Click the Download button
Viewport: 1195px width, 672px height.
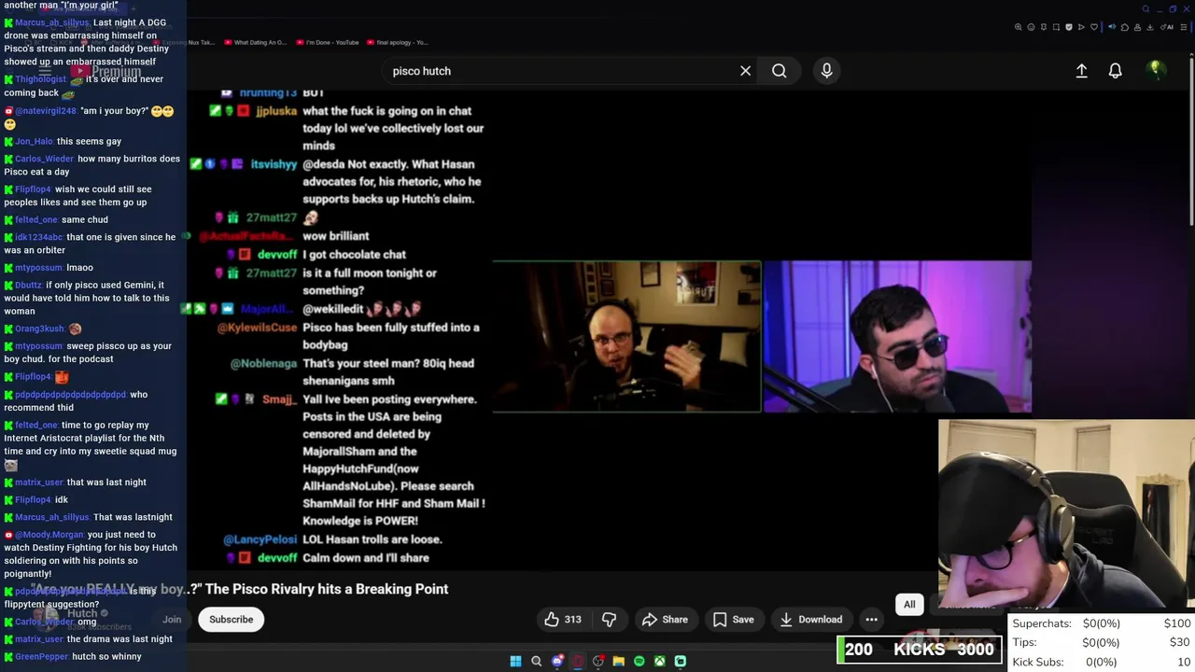pos(810,619)
